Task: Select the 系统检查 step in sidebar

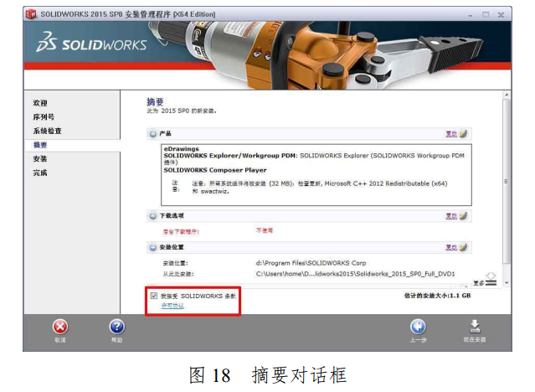Action: click(x=47, y=131)
